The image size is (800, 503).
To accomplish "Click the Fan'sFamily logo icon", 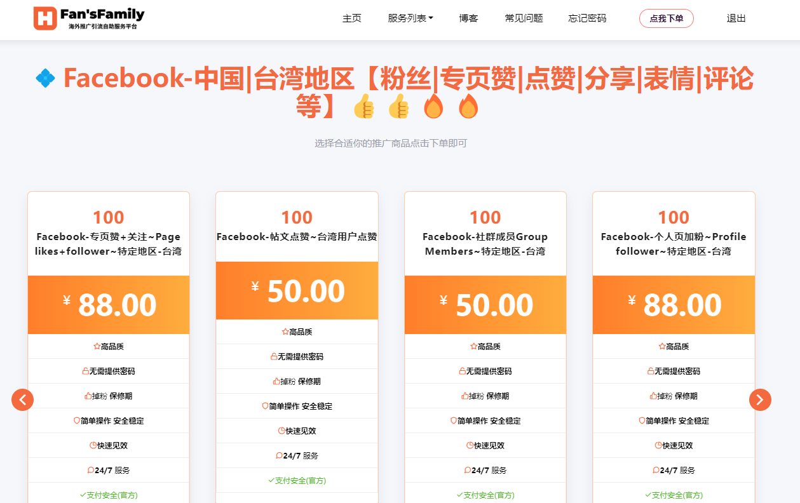I will click(45, 18).
